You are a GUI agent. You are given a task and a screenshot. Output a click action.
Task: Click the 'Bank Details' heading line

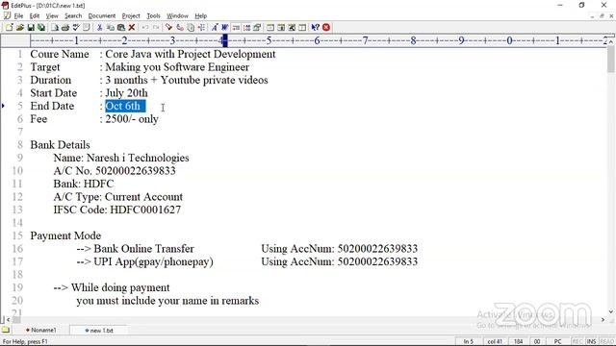[60, 145]
